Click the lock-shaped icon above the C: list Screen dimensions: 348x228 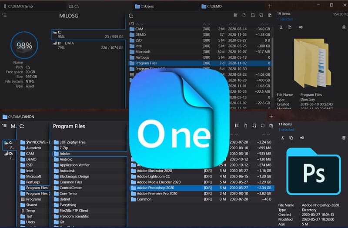pos(253,15)
